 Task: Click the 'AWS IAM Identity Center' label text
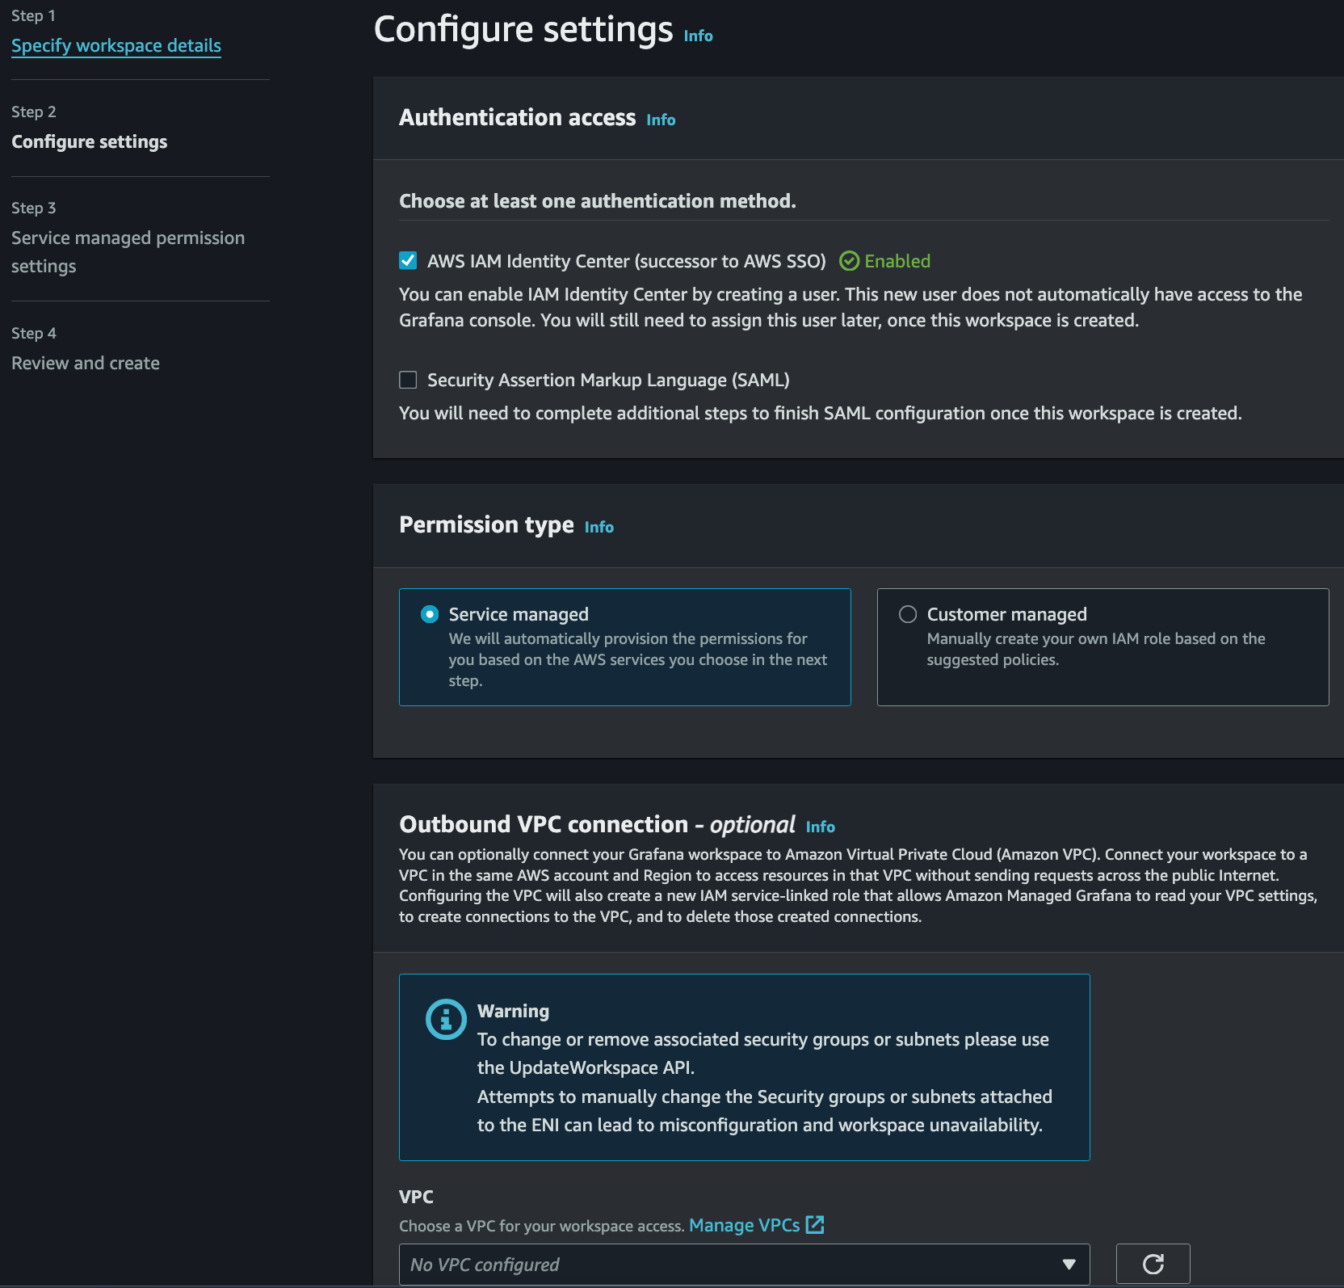(x=626, y=262)
